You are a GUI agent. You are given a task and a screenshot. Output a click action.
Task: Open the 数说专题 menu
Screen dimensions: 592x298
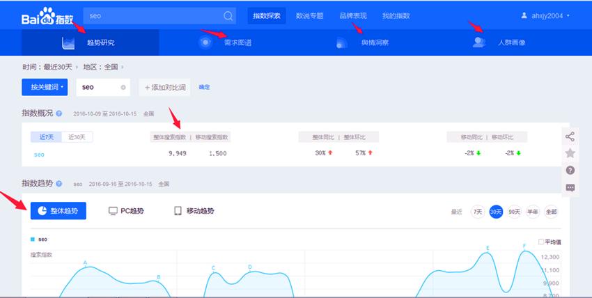pyautogui.click(x=310, y=16)
